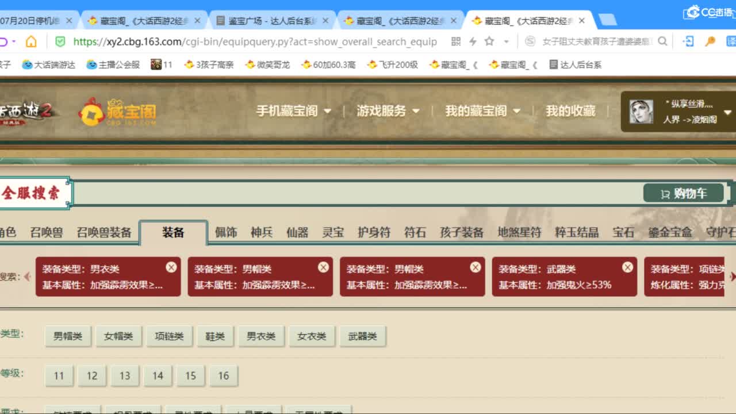736x414 pixels.
Task: Bookmark page with the star icon
Action: tap(489, 41)
